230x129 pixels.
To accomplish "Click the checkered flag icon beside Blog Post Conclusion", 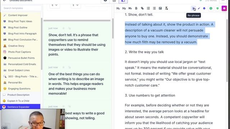I will 5,40.
